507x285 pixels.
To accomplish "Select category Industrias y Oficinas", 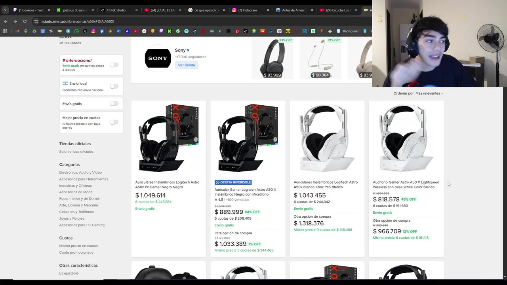I will coord(75,186).
